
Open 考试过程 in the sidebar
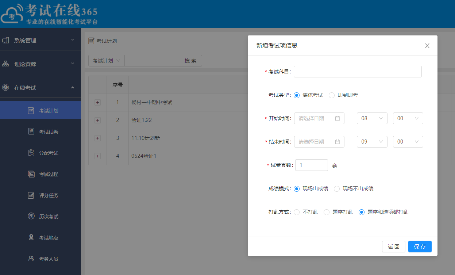click(x=40, y=174)
